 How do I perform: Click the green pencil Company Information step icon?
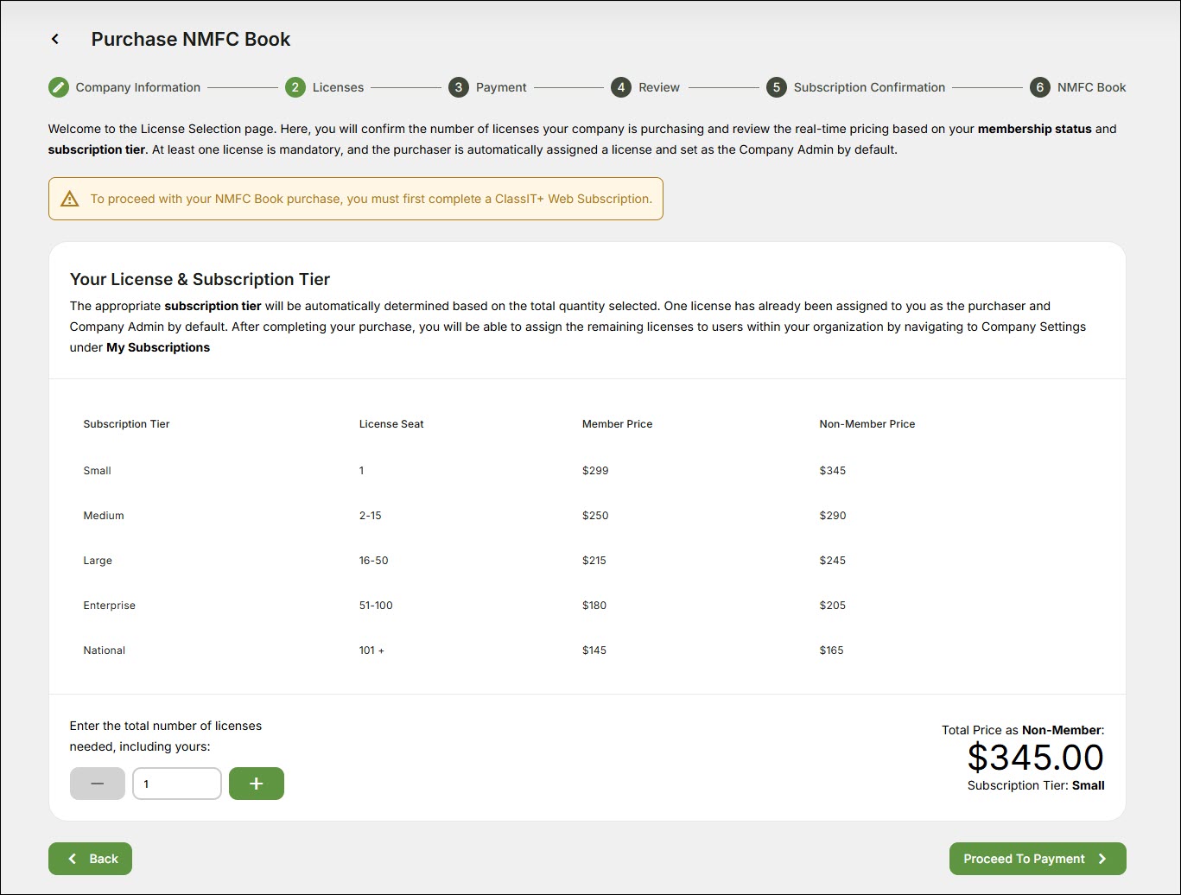[58, 87]
